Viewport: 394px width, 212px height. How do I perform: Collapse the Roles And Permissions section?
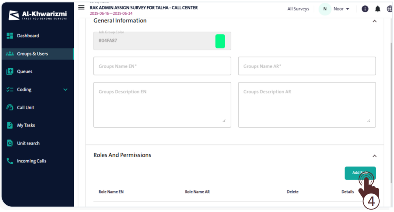click(374, 156)
